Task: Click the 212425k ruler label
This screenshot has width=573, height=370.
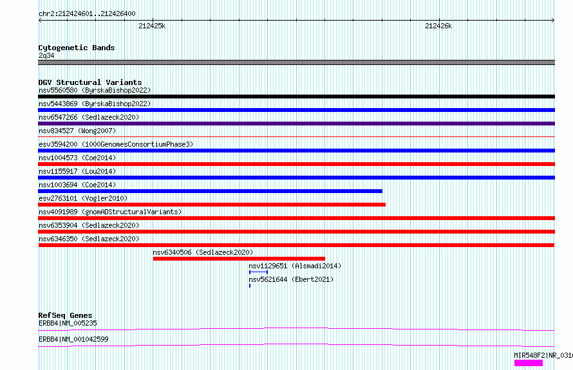Action: point(152,26)
